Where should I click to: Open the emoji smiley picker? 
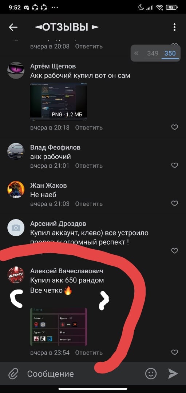point(151,374)
